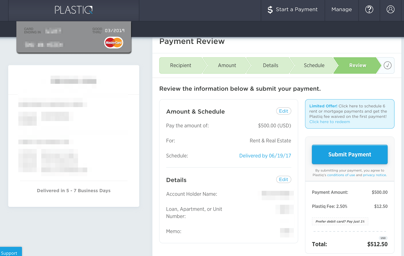Click the Plastiq logo
The image size is (404, 256).
click(74, 10)
